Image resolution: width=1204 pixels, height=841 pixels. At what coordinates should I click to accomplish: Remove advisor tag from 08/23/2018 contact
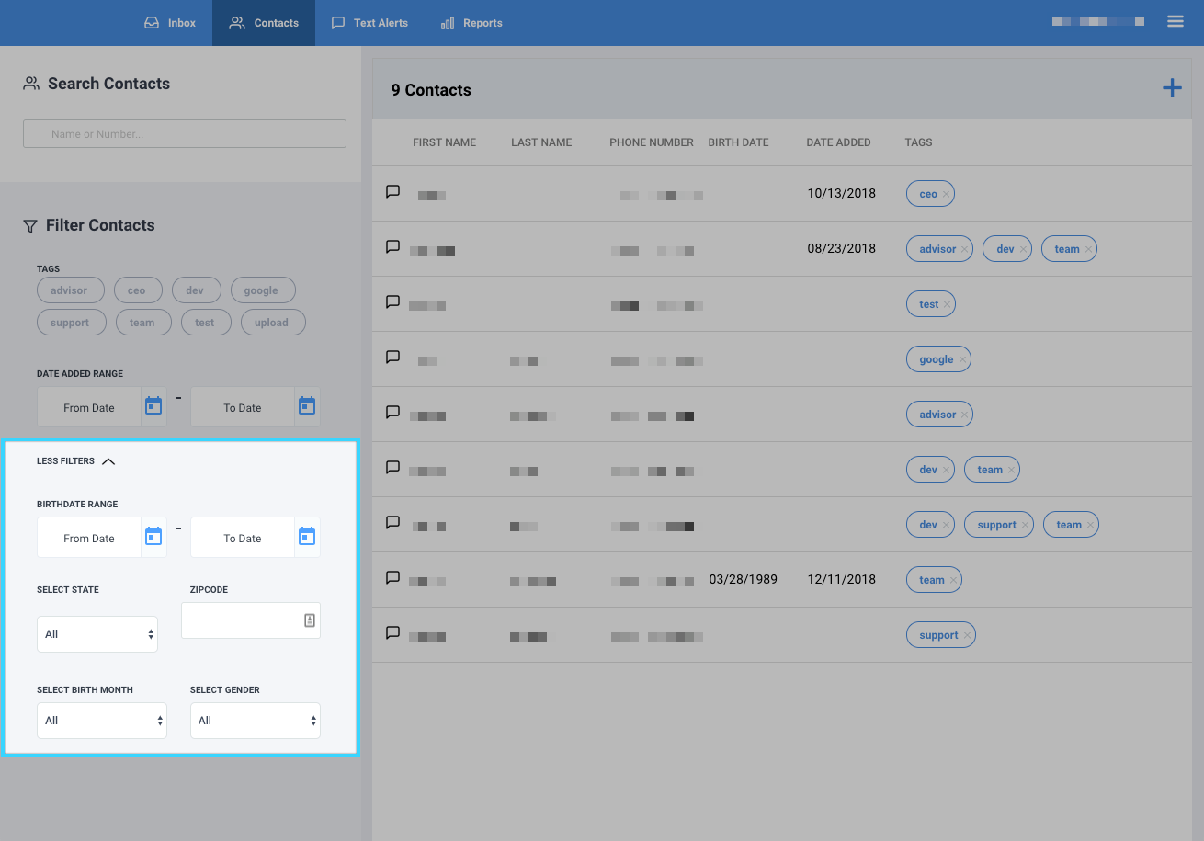coord(964,249)
